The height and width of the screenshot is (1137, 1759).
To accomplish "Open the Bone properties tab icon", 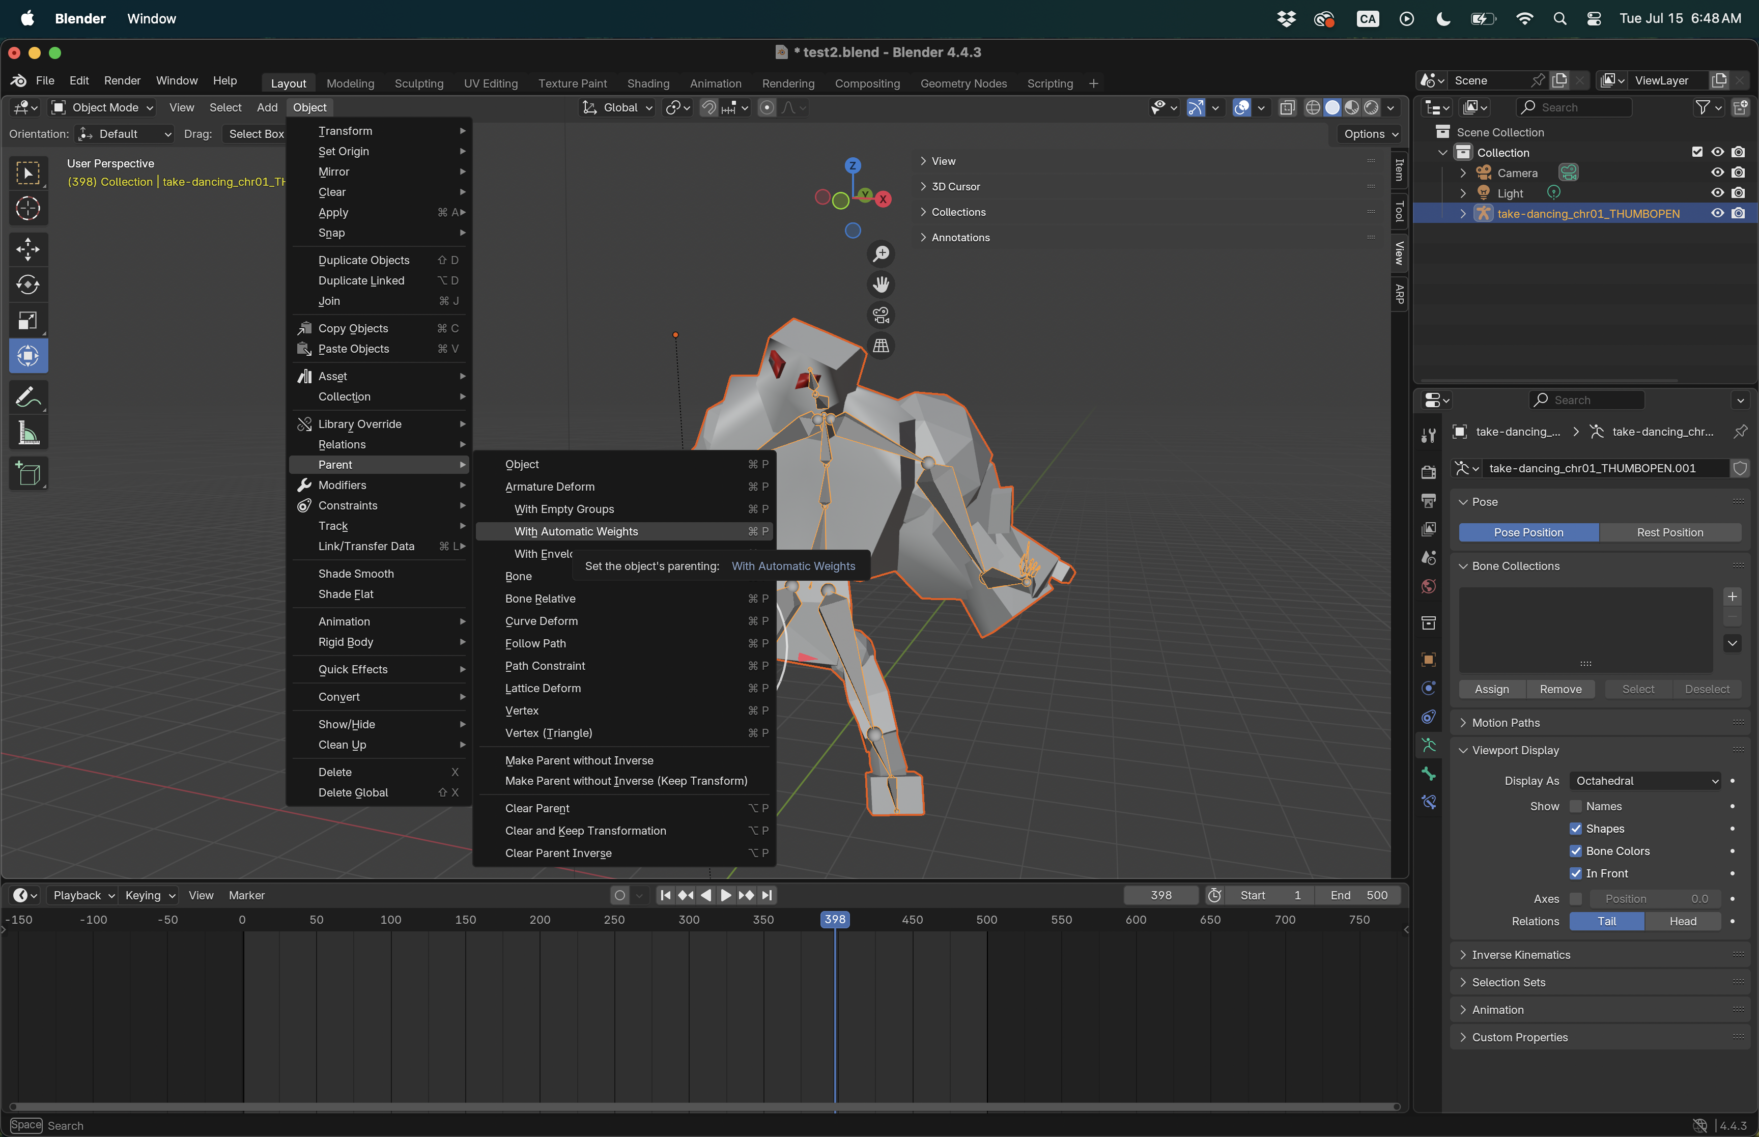I will click(1428, 774).
